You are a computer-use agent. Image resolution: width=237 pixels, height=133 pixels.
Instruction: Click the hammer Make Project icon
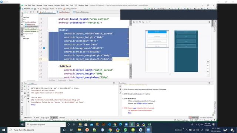click(145, 9)
